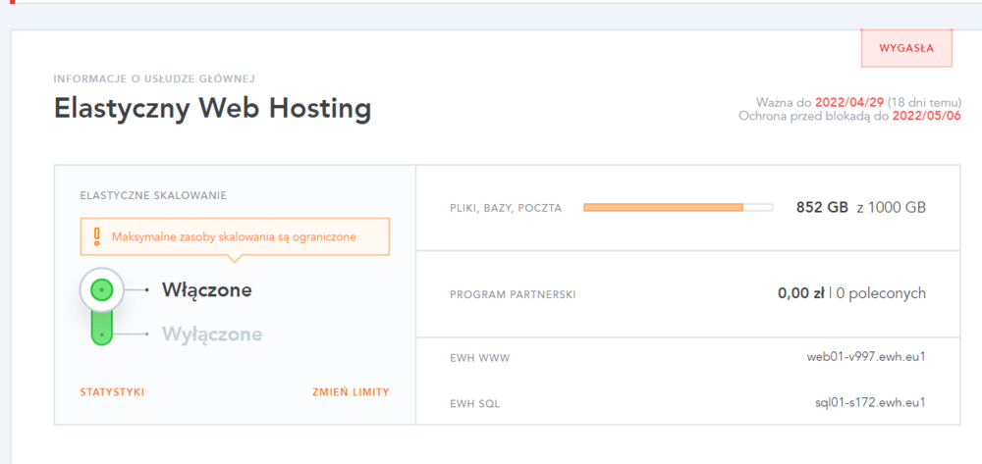Click the 2022/05/06 block protection date
Image resolution: width=982 pixels, height=464 pixels.
(925, 116)
